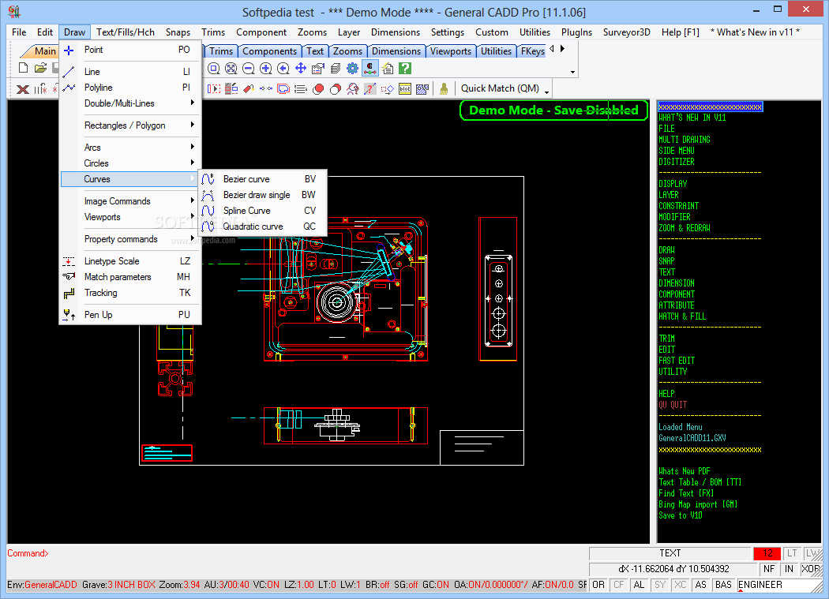Select Bezier draw single from submenu

[263, 195]
